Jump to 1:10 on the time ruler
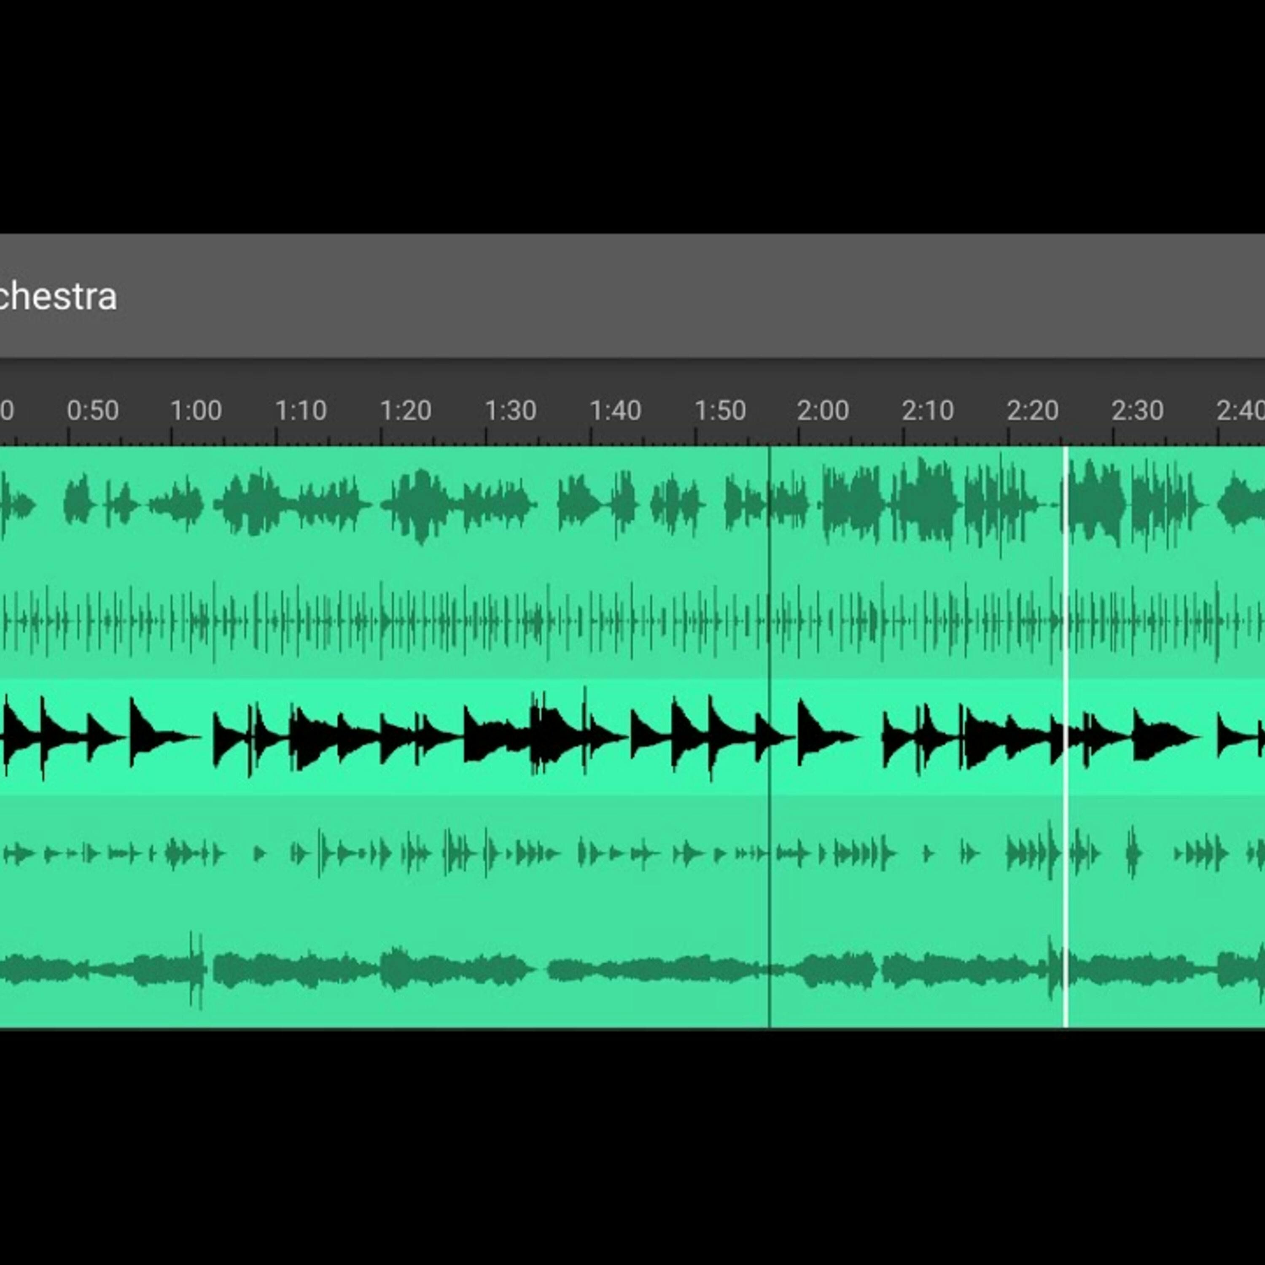 tap(301, 411)
